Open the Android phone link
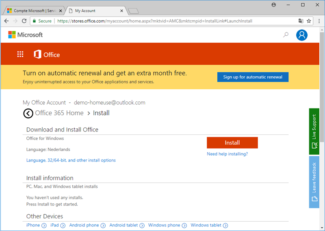The height and width of the screenshot is (231, 325). 84,225
